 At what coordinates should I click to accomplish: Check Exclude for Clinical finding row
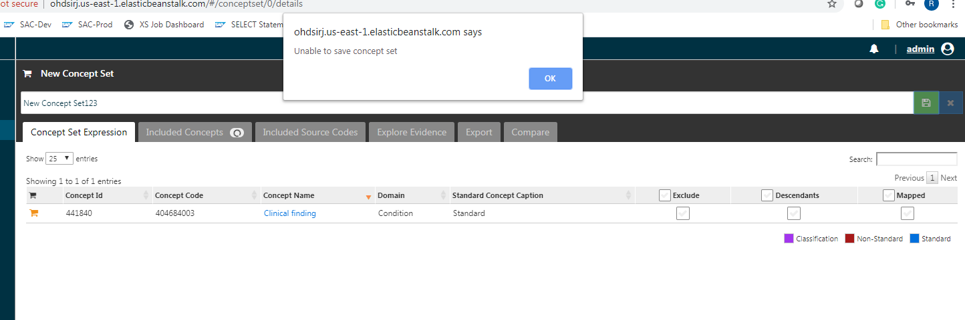coord(683,213)
